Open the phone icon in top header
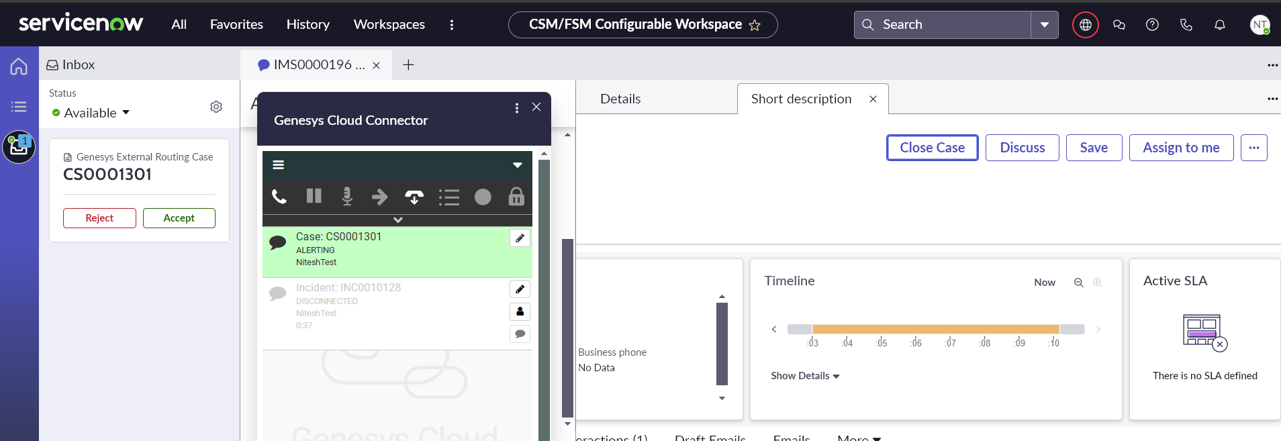The height and width of the screenshot is (441, 1281). click(1186, 25)
